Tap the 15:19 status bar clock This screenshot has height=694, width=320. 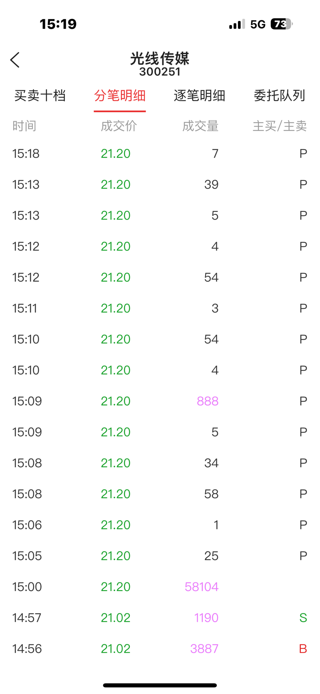pyautogui.click(x=58, y=24)
